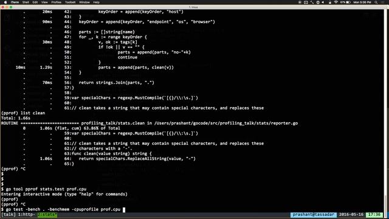Zoom iTerm window with green button

pyautogui.click(x=11, y=7)
